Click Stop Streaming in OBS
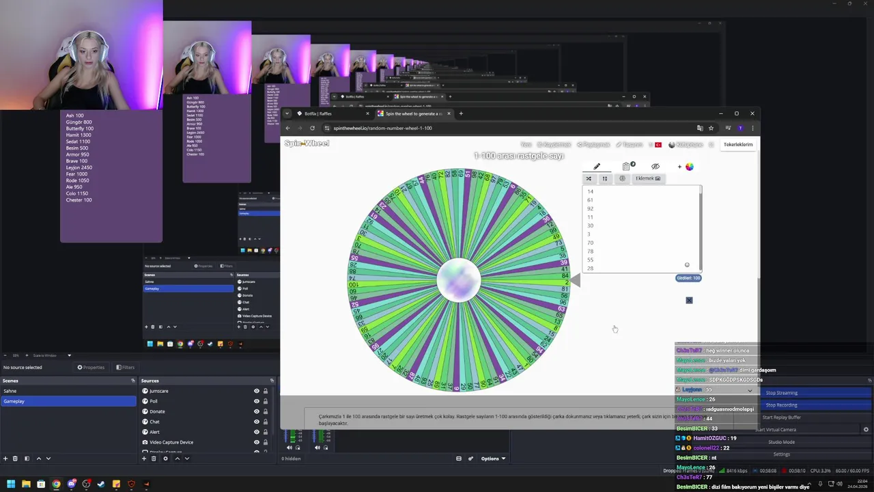This screenshot has width=874, height=492. pos(781,393)
